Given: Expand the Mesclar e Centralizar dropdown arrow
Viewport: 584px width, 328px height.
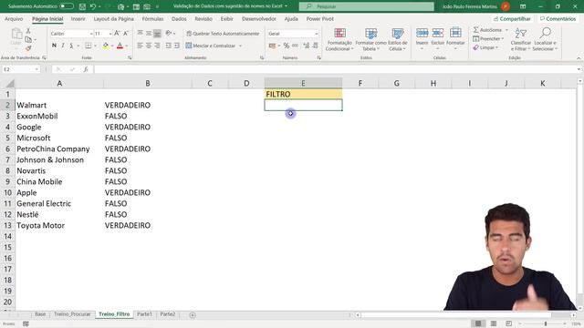Looking at the screenshot, I should pyautogui.click(x=241, y=46).
